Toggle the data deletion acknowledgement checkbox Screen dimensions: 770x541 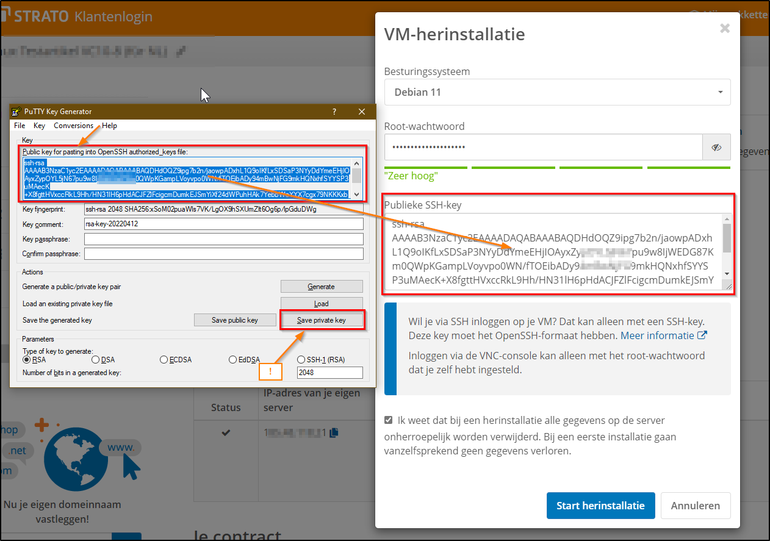387,420
